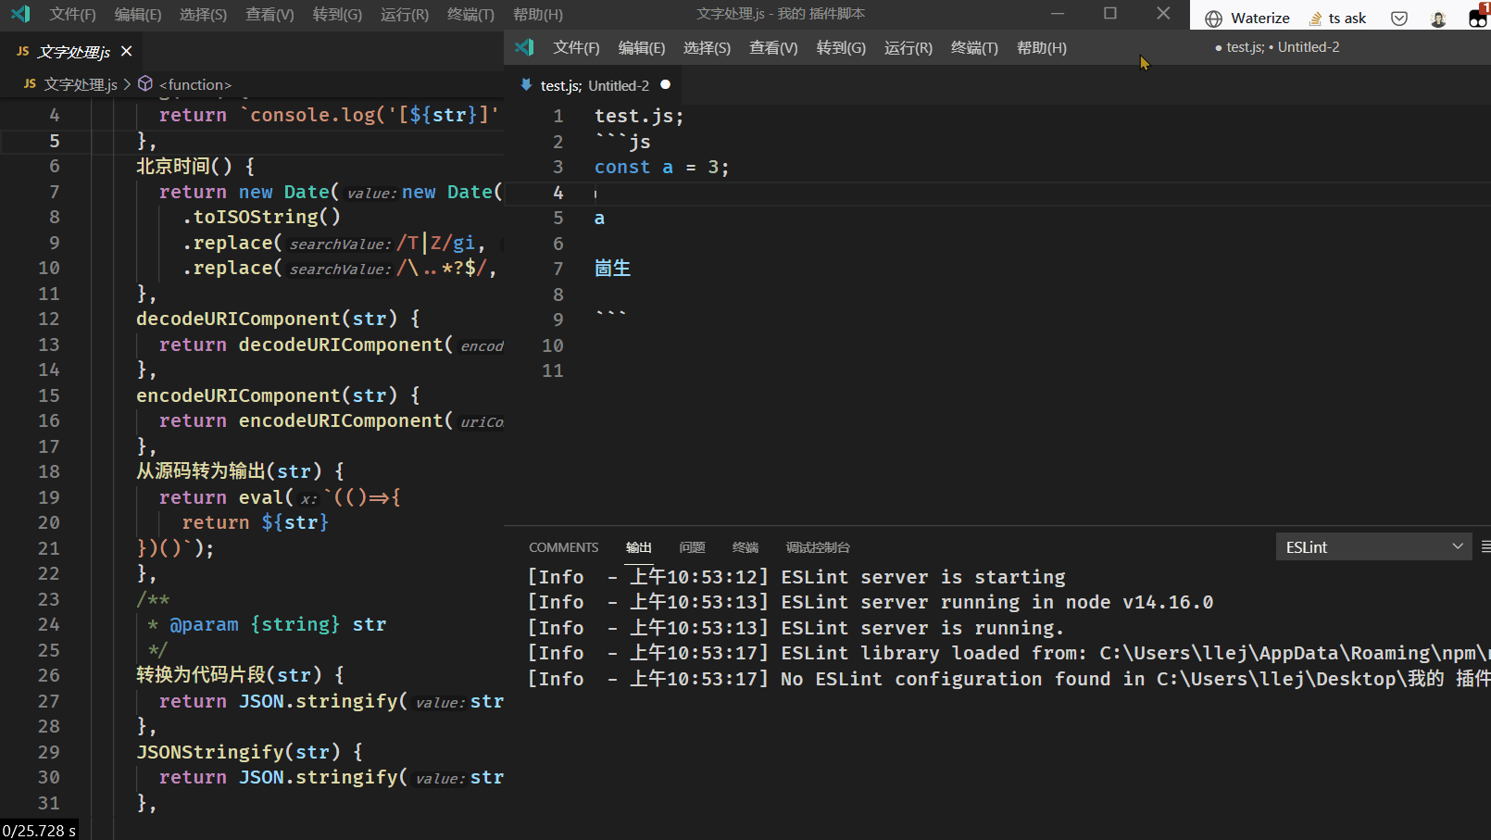Screen dimensions: 1491x840
Task: Click the function cube icon in the breadcrumb
Action: coord(145,83)
